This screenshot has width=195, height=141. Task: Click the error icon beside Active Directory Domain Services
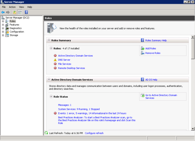coord(55,56)
